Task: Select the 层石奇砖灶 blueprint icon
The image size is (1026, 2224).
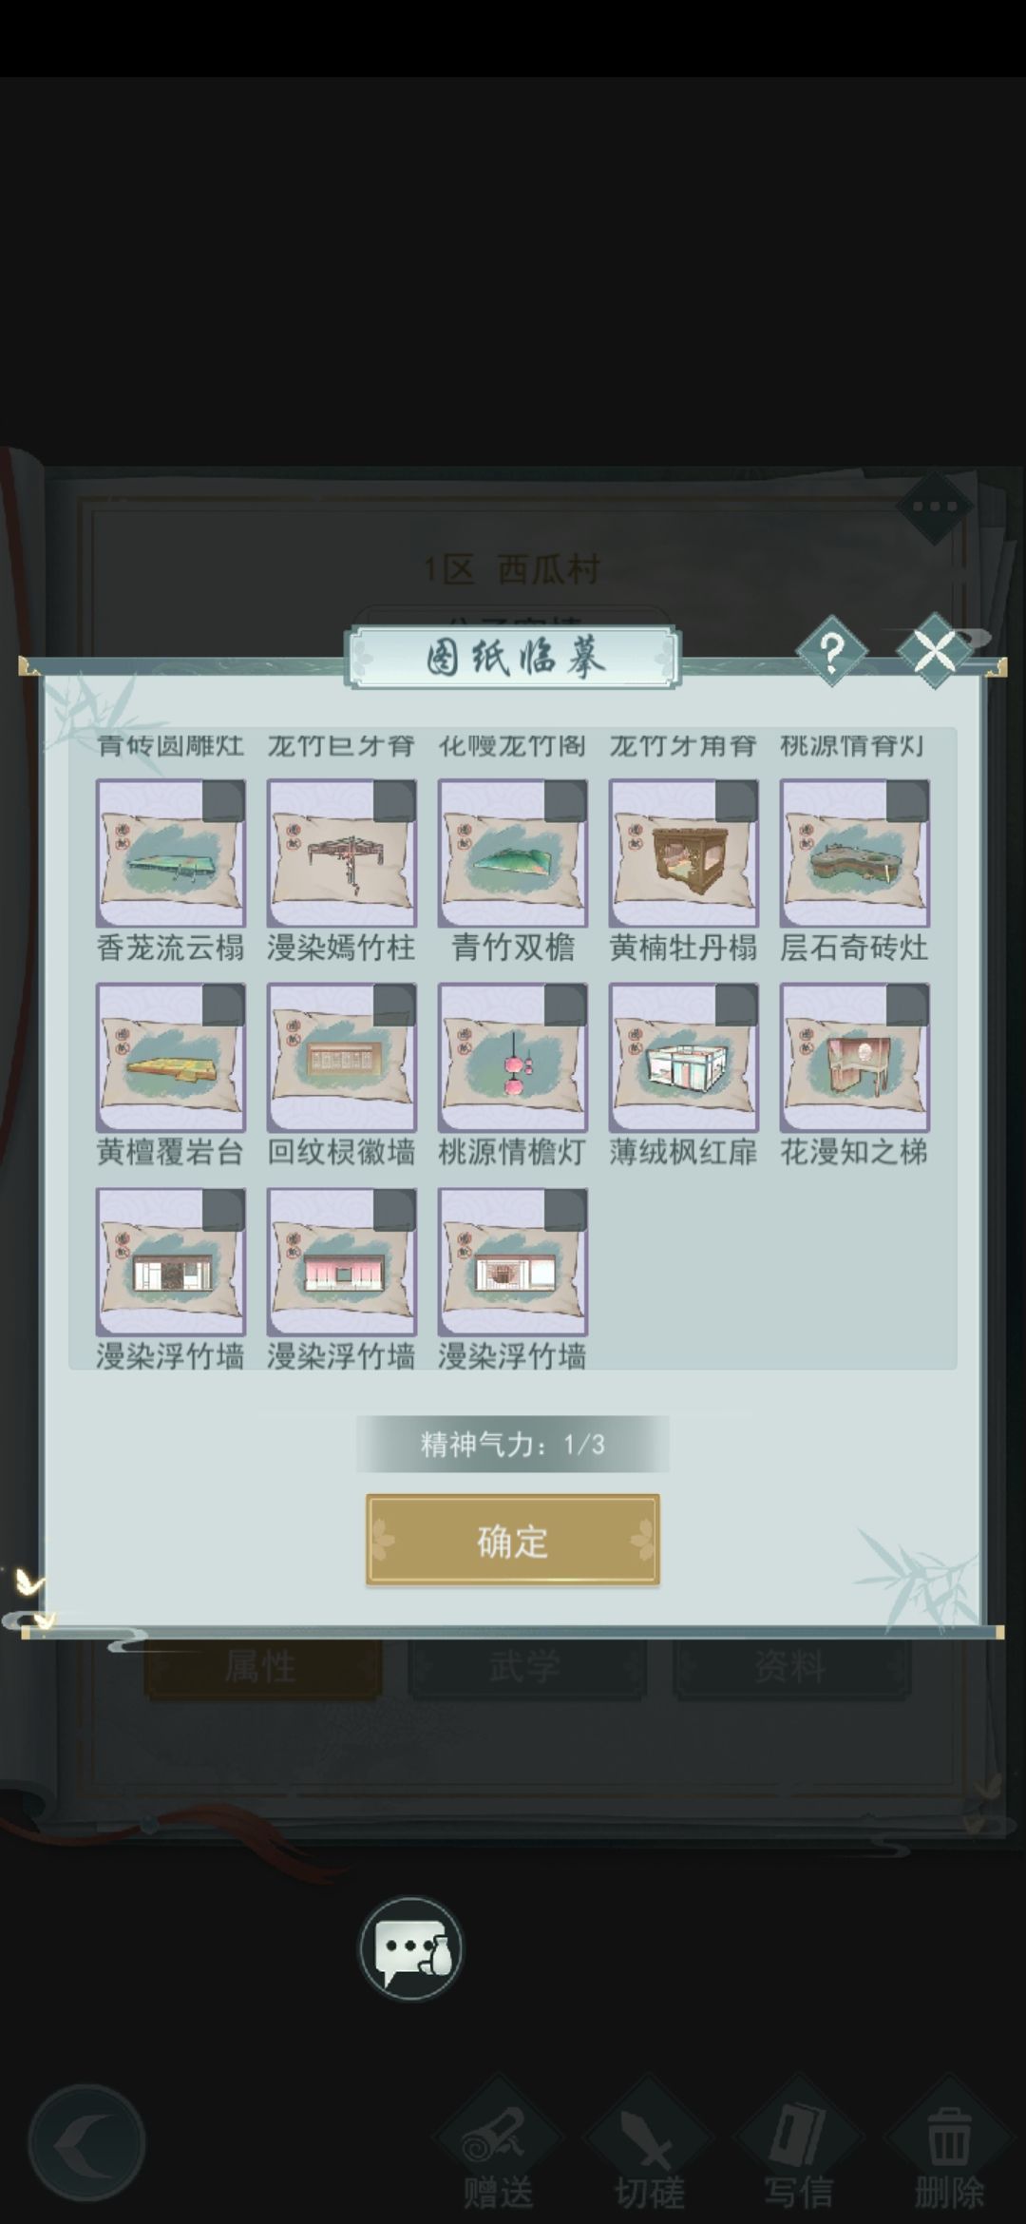Action: [855, 853]
